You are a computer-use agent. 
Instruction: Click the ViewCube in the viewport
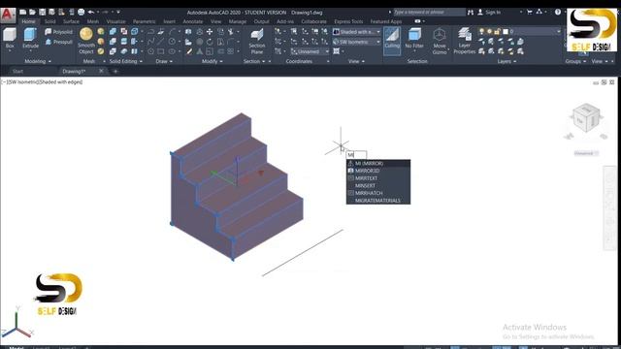tap(586, 118)
